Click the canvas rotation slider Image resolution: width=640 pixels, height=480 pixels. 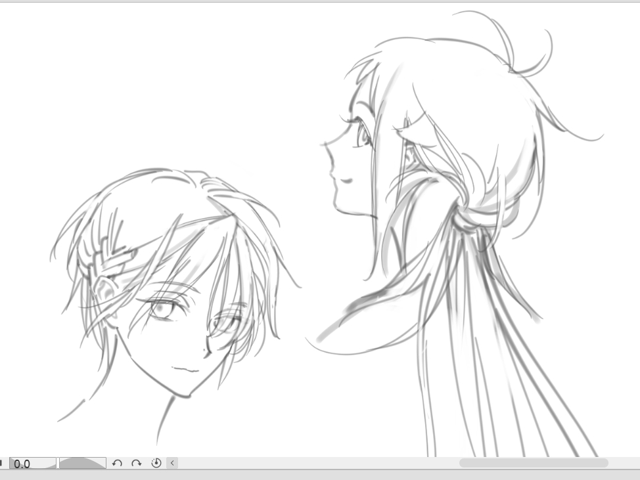pos(82,463)
